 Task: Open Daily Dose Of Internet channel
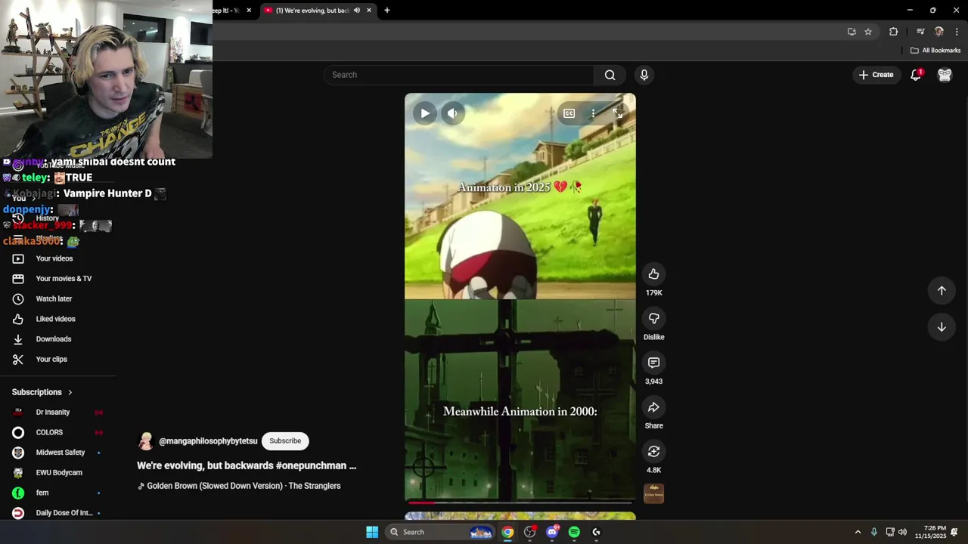click(64, 513)
